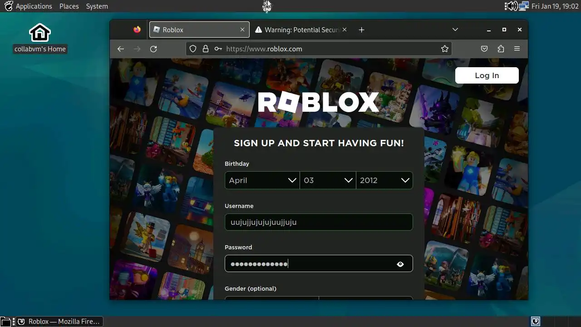The height and width of the screenshot is (327, 581).
Task: Bookmark this page with the star
Action: (445, 49)
